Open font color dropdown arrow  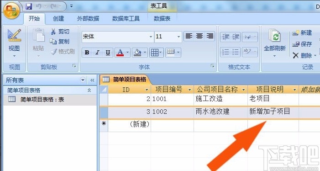(127, 53)
